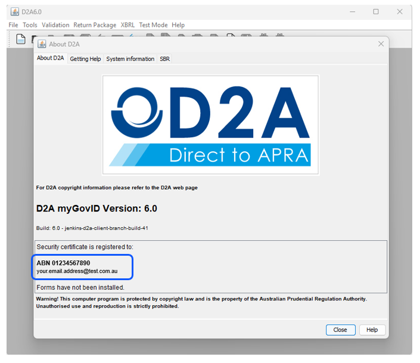Click the Java icon in D2A6.0 title bar

[15, 12]
